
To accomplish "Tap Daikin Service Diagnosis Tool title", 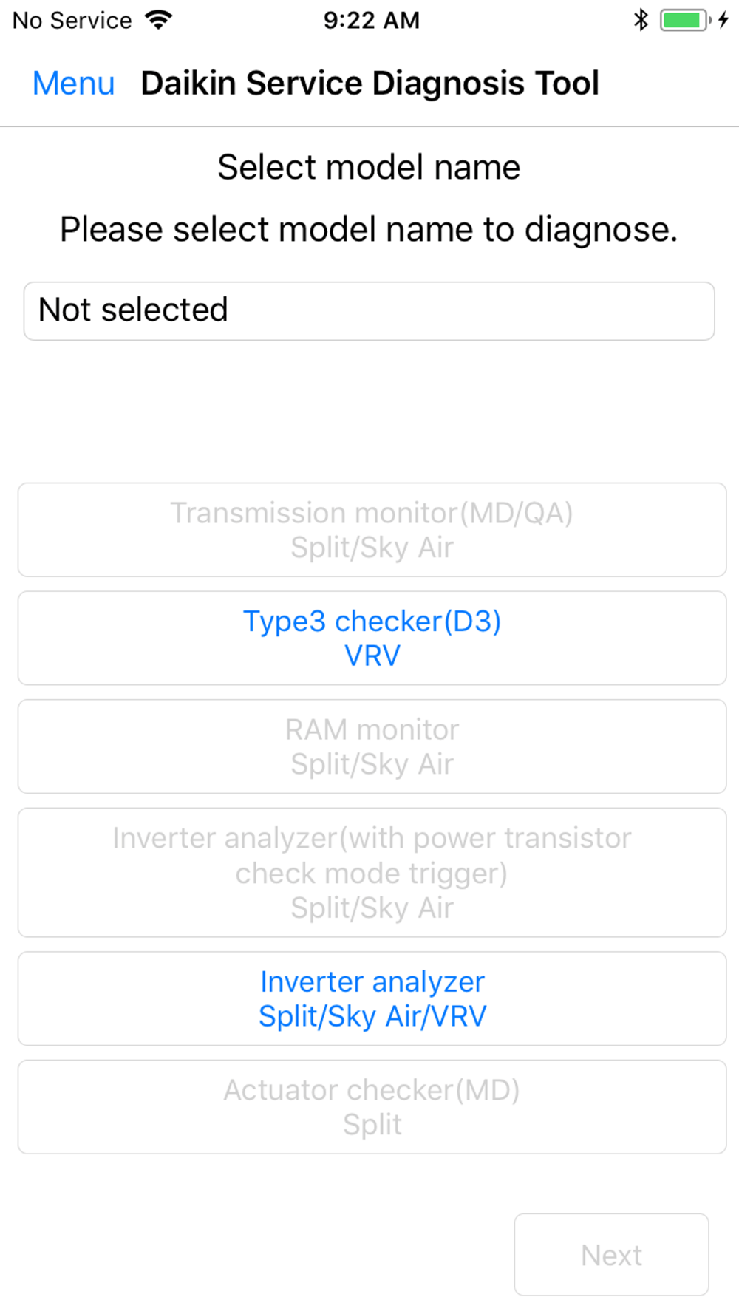I will pyautogui.click(x=369, y=83).
